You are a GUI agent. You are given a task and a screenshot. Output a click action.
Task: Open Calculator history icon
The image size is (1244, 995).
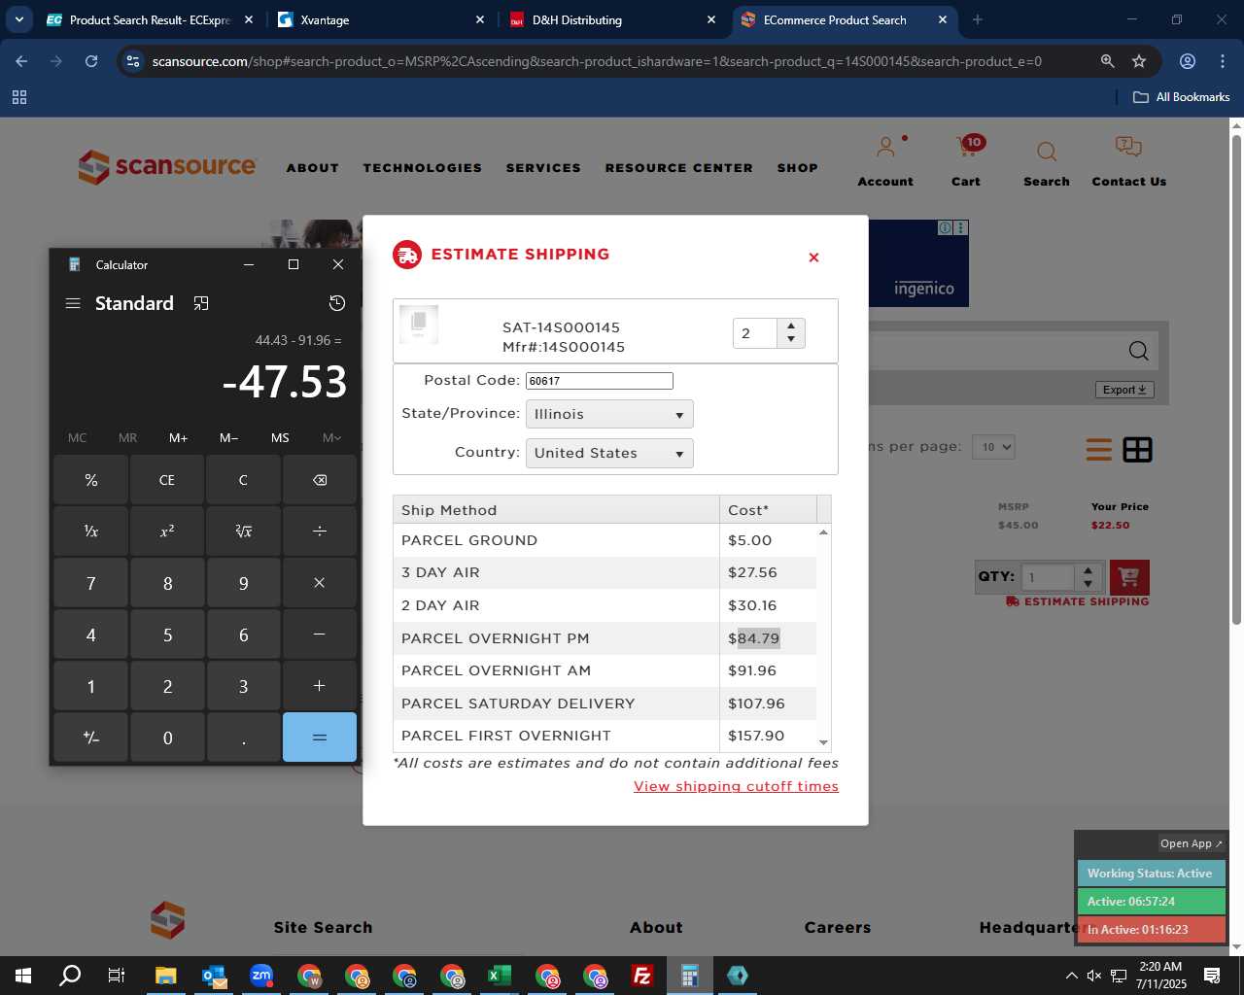tap(337, 303)
